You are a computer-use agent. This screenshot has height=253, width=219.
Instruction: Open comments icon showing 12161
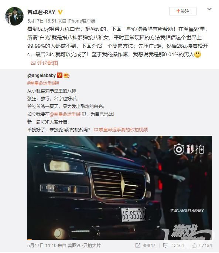165,246
